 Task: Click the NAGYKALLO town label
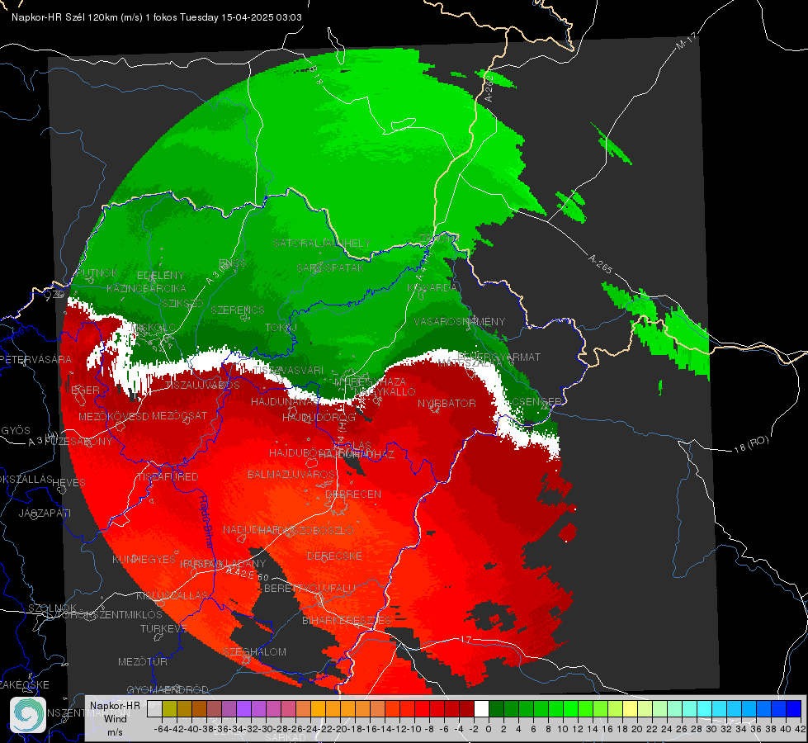pos(385,392)
